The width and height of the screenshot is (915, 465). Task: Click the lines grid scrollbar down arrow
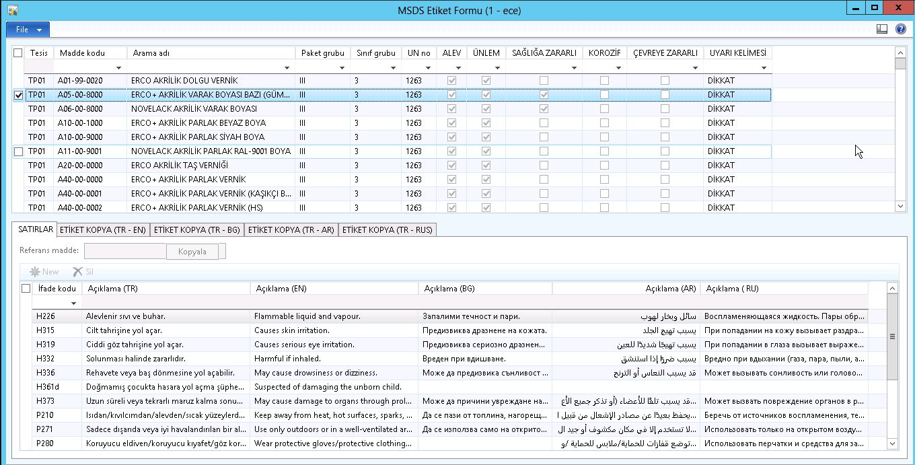pyautogui.click(x=893, y=443)
